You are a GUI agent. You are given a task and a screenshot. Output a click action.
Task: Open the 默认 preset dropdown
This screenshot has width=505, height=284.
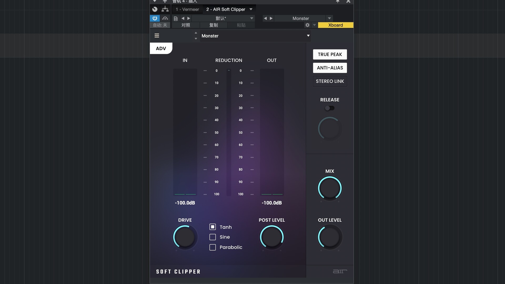[x=251, y=18]
